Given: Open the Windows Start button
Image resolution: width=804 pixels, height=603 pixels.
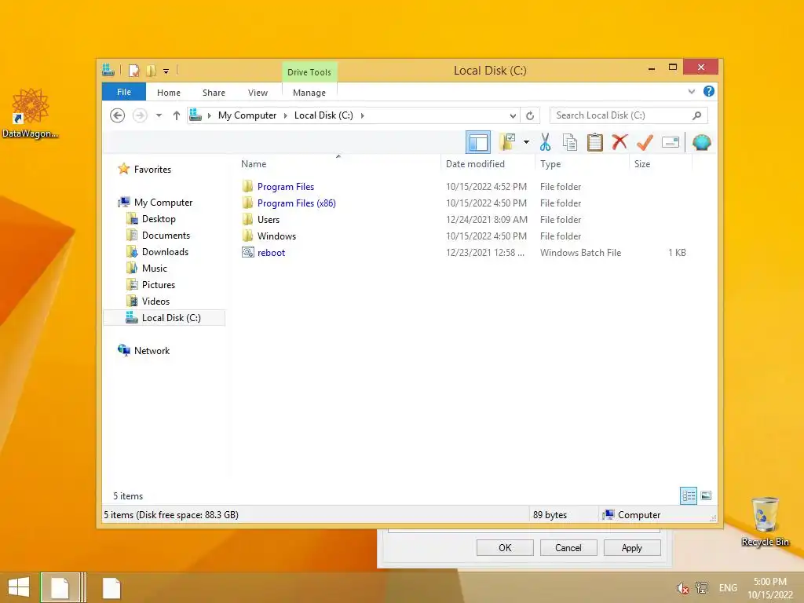Looking at the screenshot, I should [x=19, y=587].
